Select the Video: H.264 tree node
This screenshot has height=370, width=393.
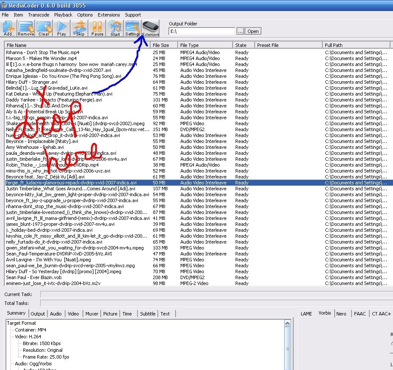[28, 337]
